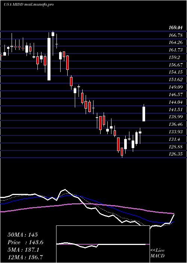Click the '50MA : 145' readout
The width and height of the screenshot is (187, 263).
(x=23, y=235)
